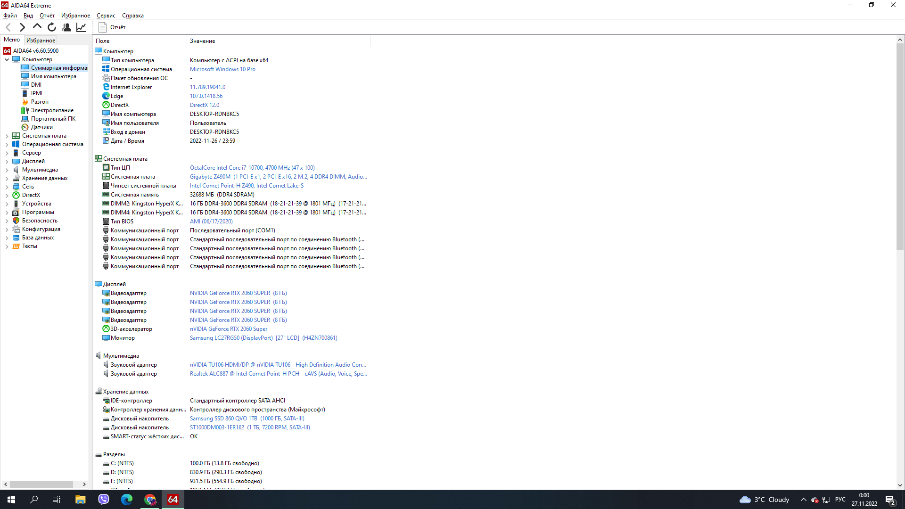This screenshot has height=509, width=905.
Task: Open Viber from the taskbar
Action: click(x=104, y=500)
